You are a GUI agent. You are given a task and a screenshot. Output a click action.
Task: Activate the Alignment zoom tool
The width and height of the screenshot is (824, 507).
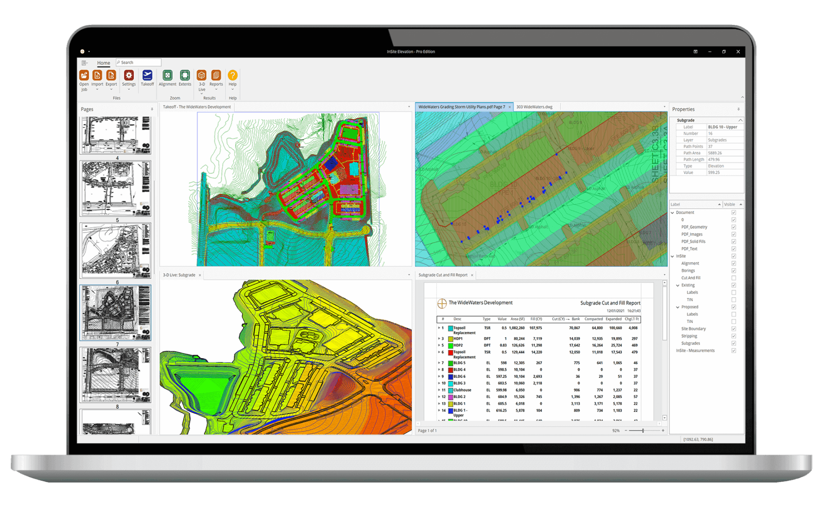(167, 76)
